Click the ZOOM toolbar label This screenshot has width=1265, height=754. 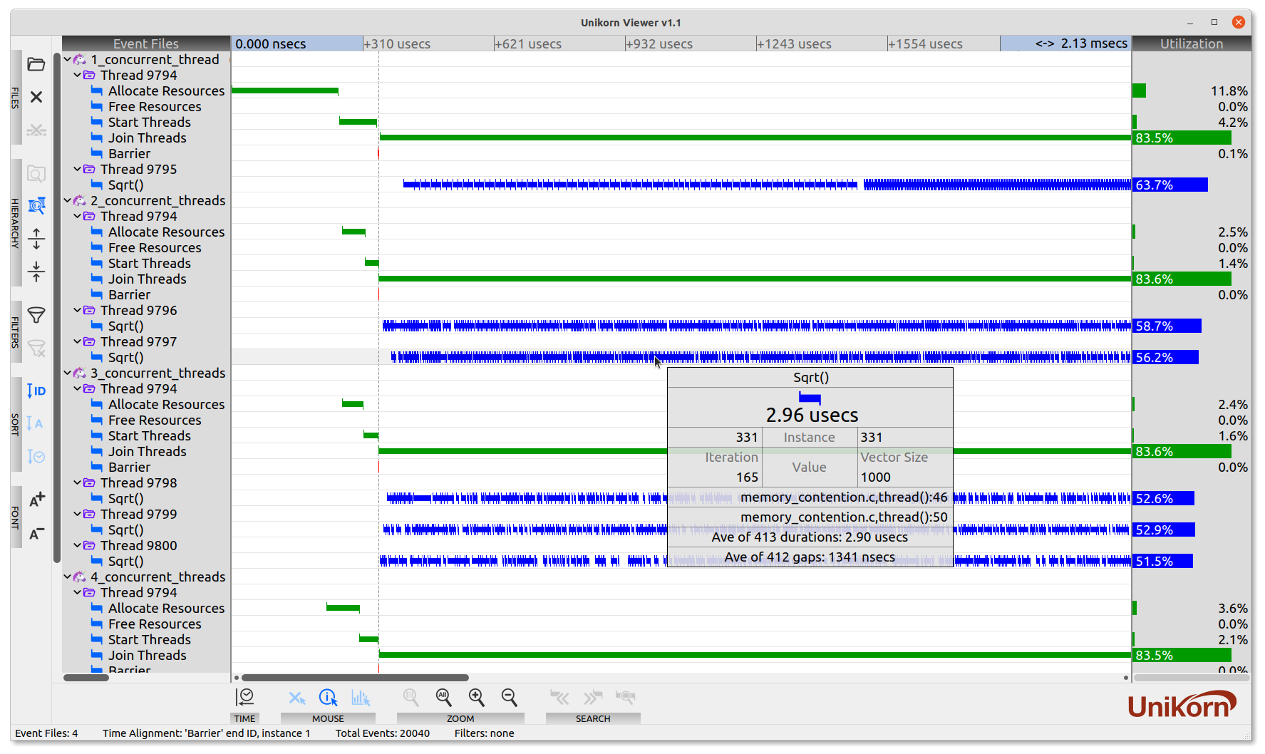click(x=460, y=718)
